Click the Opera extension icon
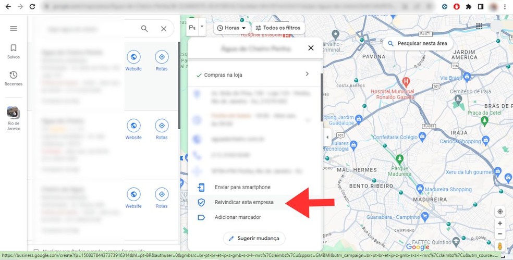 point(456,7)
